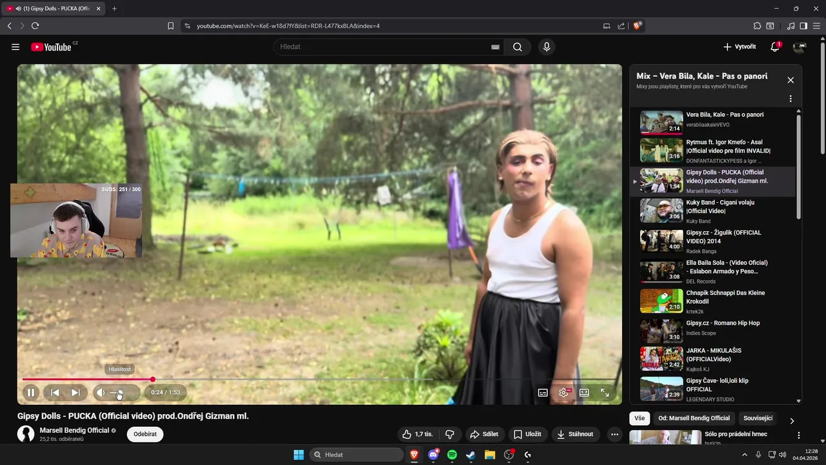Start voice search with the microphone icon
The width and height of the screenshot is (826, 465).
[x=547, y=47]
